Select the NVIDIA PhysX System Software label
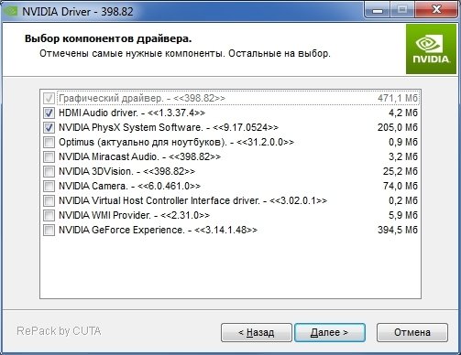The image size is (461, 355). tap(169, 127)
